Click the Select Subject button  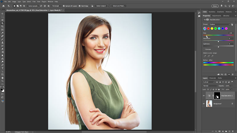(101, 6)
